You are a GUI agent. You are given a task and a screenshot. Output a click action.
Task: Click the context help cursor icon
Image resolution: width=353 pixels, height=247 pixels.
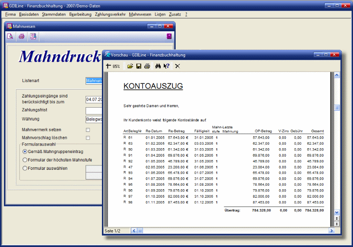pyautogui.click(x=166, y=66)
